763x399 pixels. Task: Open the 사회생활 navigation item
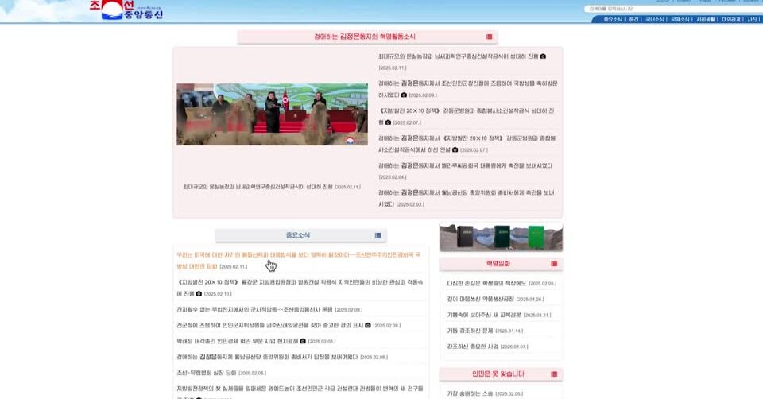click(706, 19)
